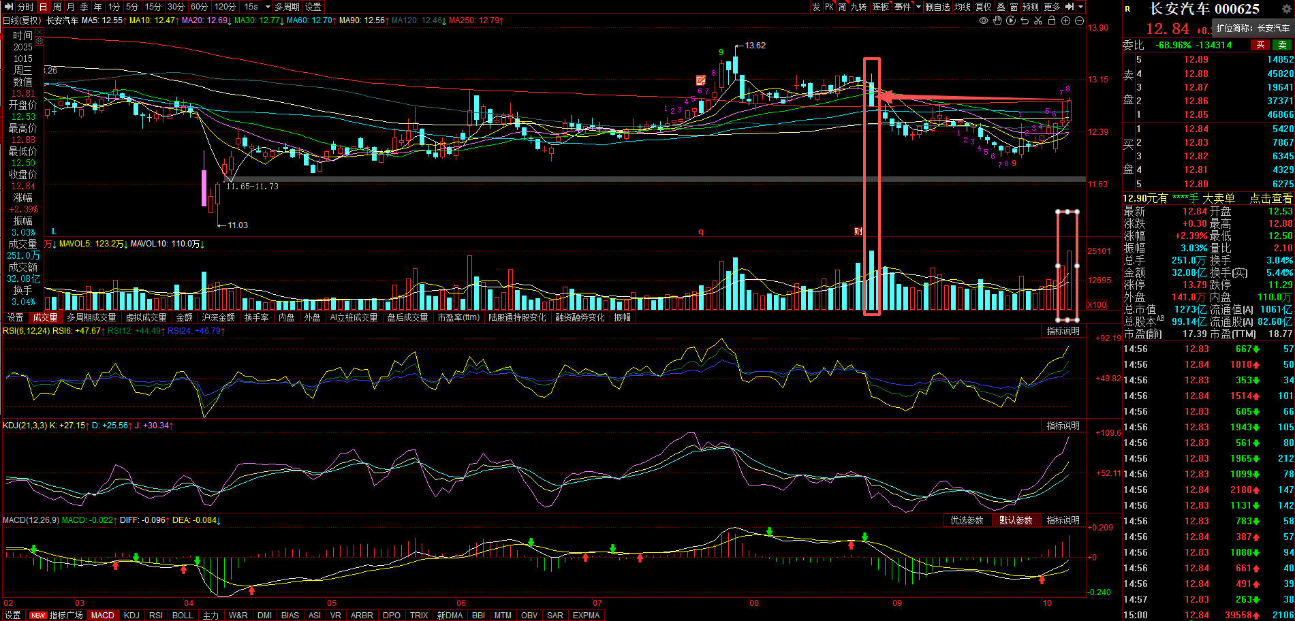This screenshot has height=621, width=1295.
Task: Undo last drawing with arrow icon
Action: (x=1025, y=21)
